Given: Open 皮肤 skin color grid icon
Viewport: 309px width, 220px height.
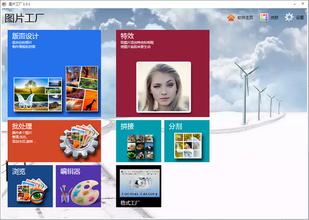Looking at the screenshot, I should pyautogui.click(x=264, y=18).
